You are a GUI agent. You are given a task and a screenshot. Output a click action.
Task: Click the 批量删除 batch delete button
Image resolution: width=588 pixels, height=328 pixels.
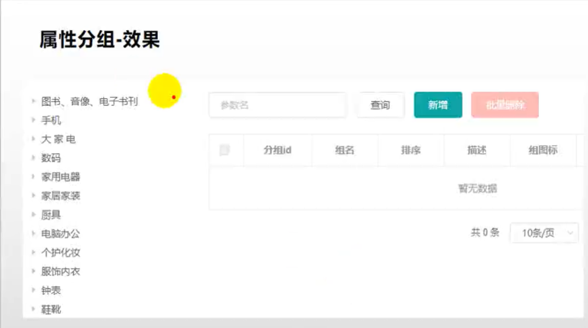point(505,105)
